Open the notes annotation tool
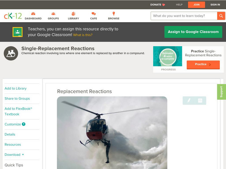This screenshot has height=169, width=226. click(x=200, y=101)
